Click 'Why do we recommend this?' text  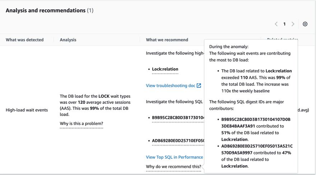click(173, 167)
